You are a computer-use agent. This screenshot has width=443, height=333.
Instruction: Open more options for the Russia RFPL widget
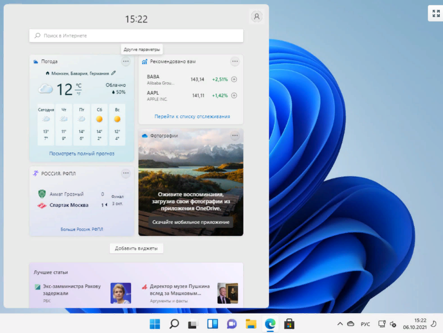(126, 173)
